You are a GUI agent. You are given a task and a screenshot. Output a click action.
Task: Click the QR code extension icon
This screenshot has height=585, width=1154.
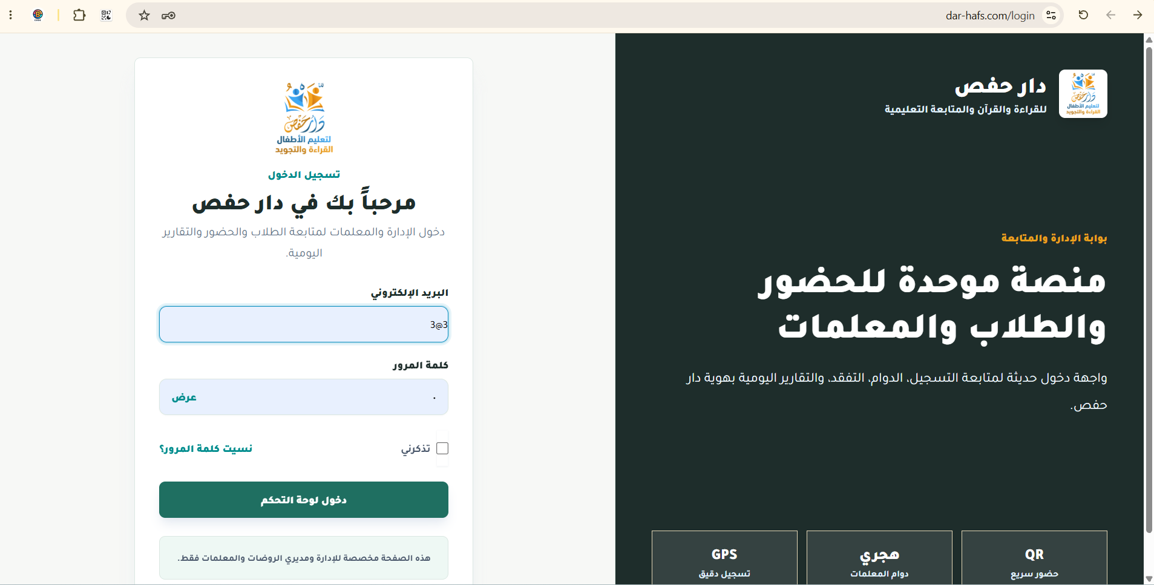click(x=107, y=15)
